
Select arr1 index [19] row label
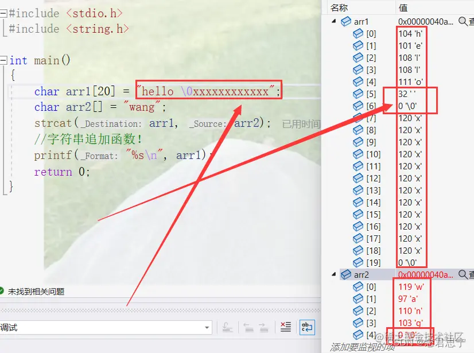(x=374, y=263)
